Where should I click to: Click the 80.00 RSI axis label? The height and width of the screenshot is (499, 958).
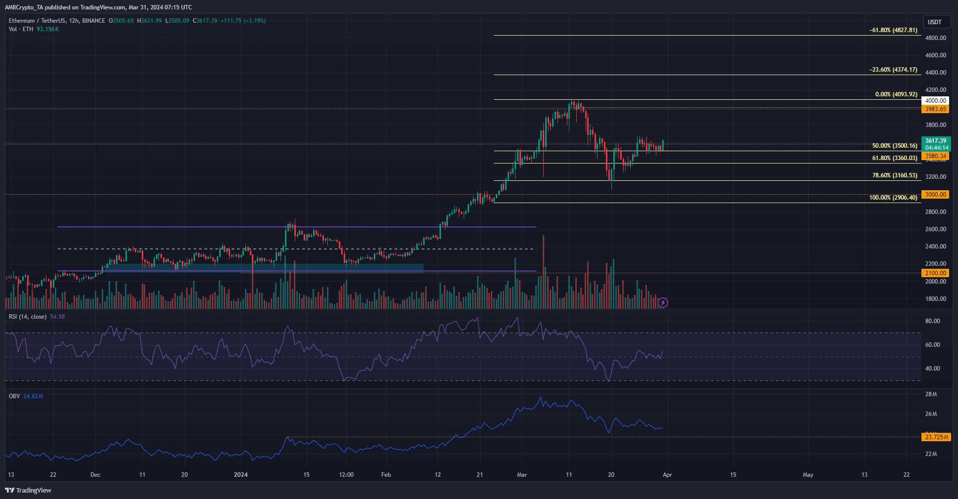point(932,321)
